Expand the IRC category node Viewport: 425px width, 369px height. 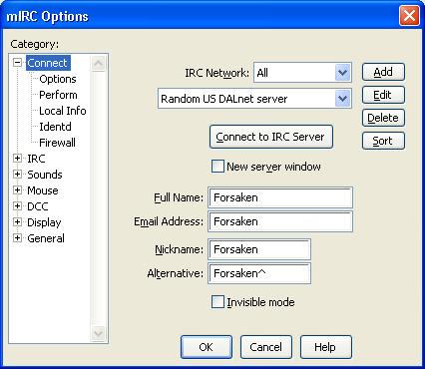point(17,159)
